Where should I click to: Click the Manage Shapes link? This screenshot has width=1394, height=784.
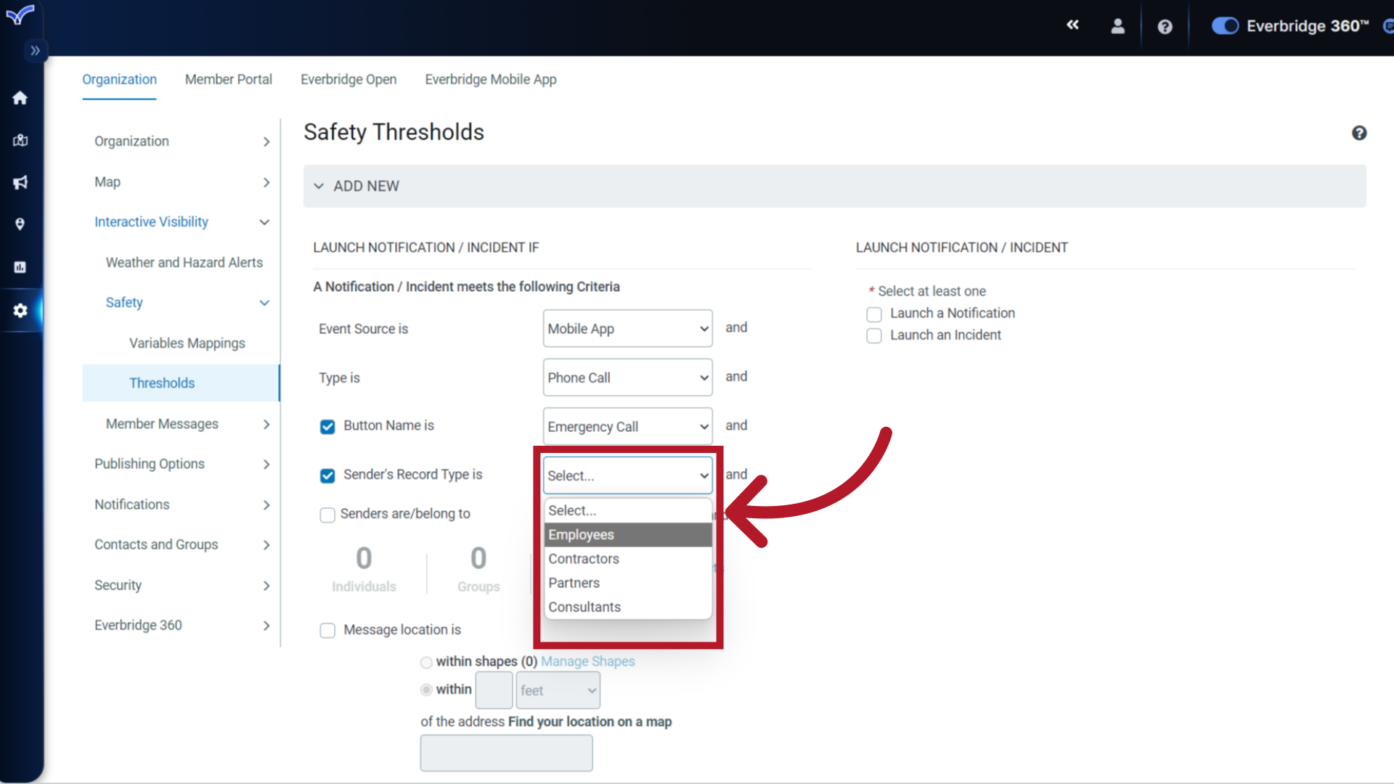(x=587, y=661)
